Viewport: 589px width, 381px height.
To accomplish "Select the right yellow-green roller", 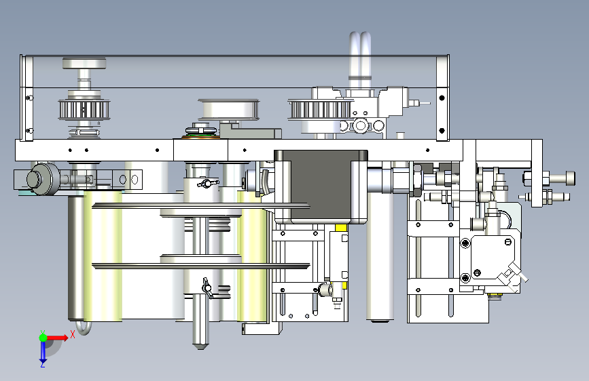I will tap(252, 256).
